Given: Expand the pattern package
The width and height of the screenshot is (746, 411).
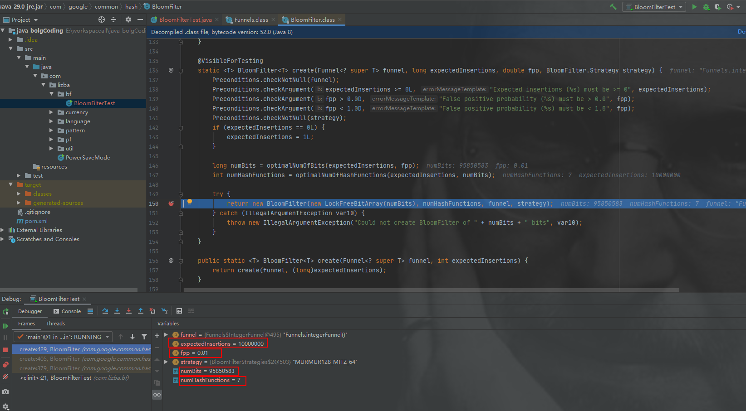Looking at the screenshot, I should coord(51,130).
